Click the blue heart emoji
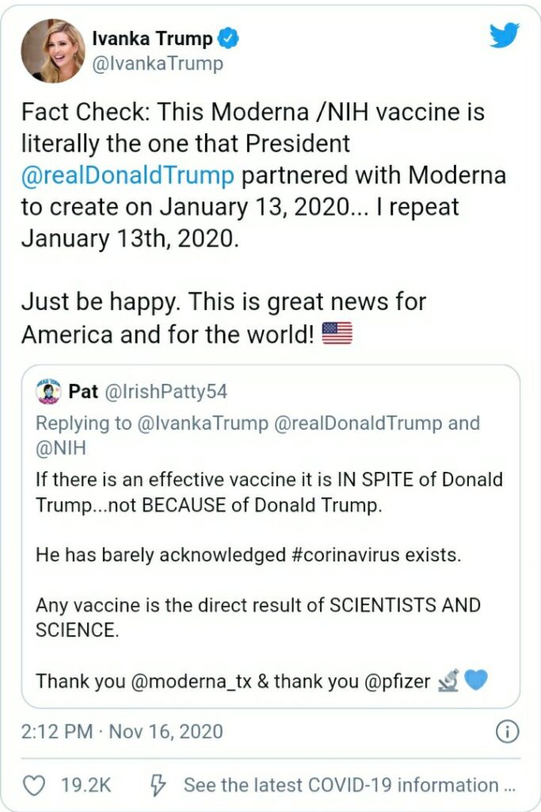This screenshot has height=812, width=541. pyautogui.click(x=476, y=680)
